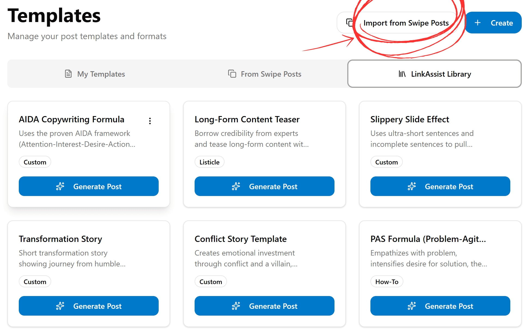The height and width of the screenshot is (333, 528).
Task: Click the plus icon in Create button
Action: pyautogui.click(x=478, y=23)
